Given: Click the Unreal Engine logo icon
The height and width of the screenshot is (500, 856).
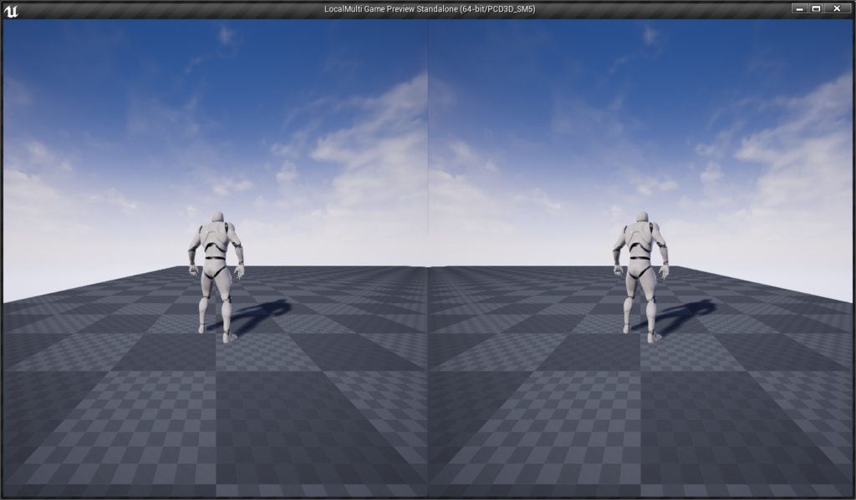Looking at the screenshot, I should 11,10.
